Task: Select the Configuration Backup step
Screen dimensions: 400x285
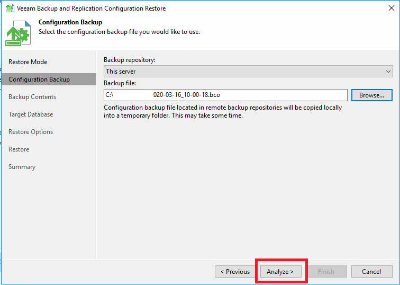Action: [49, 79]
